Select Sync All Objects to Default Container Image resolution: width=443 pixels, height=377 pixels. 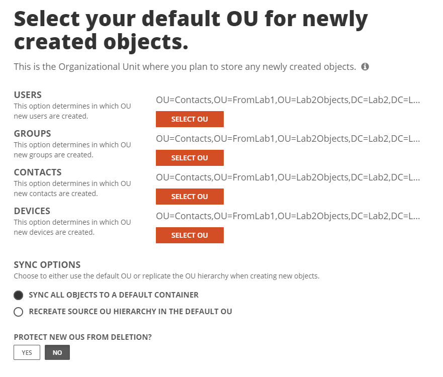(x=19, y=295)
